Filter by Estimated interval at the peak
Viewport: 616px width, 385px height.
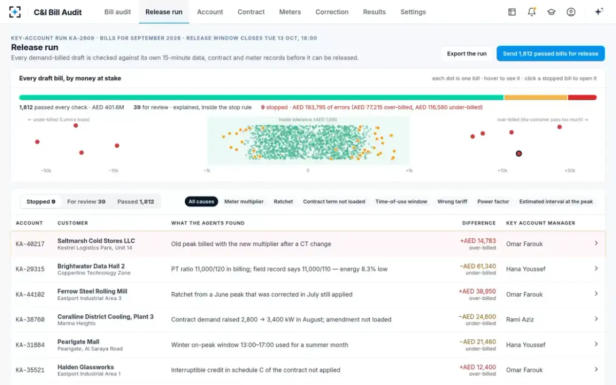(556, 202)
